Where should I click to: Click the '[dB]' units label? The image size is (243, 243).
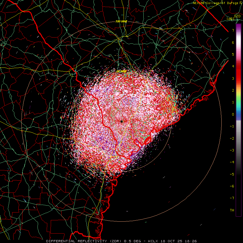(231, 19)
